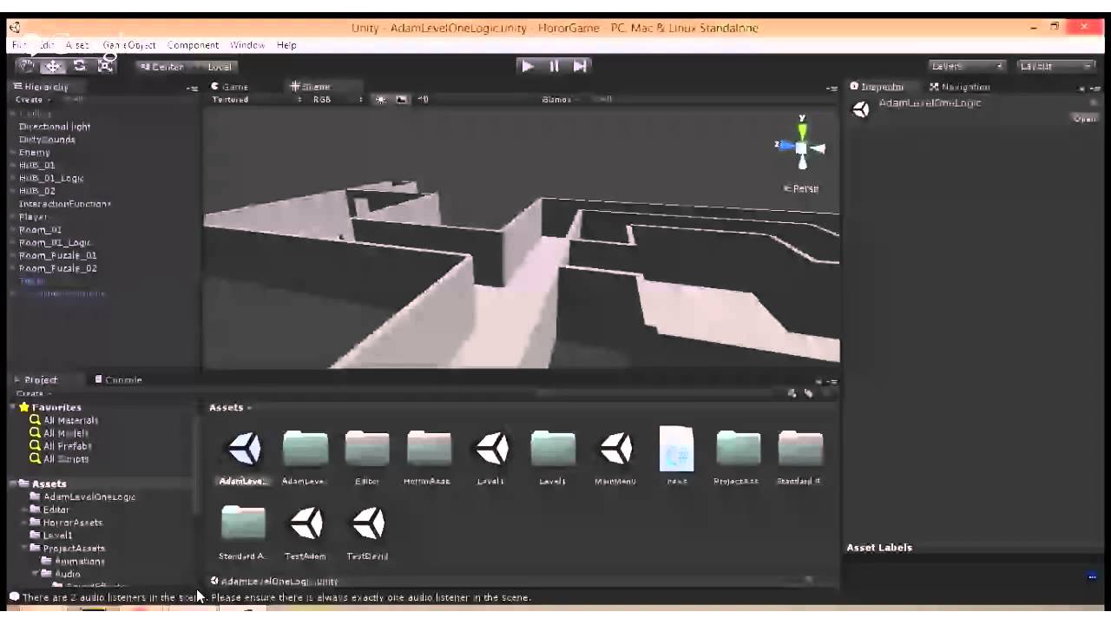Click the blue Z axis of scene gizmo
This screenshot has height=625, width=1111.
pyautogui.click(x=786, y=146)
